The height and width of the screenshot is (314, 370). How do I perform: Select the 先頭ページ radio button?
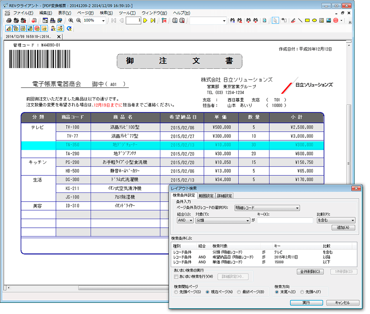click(176, 292)
